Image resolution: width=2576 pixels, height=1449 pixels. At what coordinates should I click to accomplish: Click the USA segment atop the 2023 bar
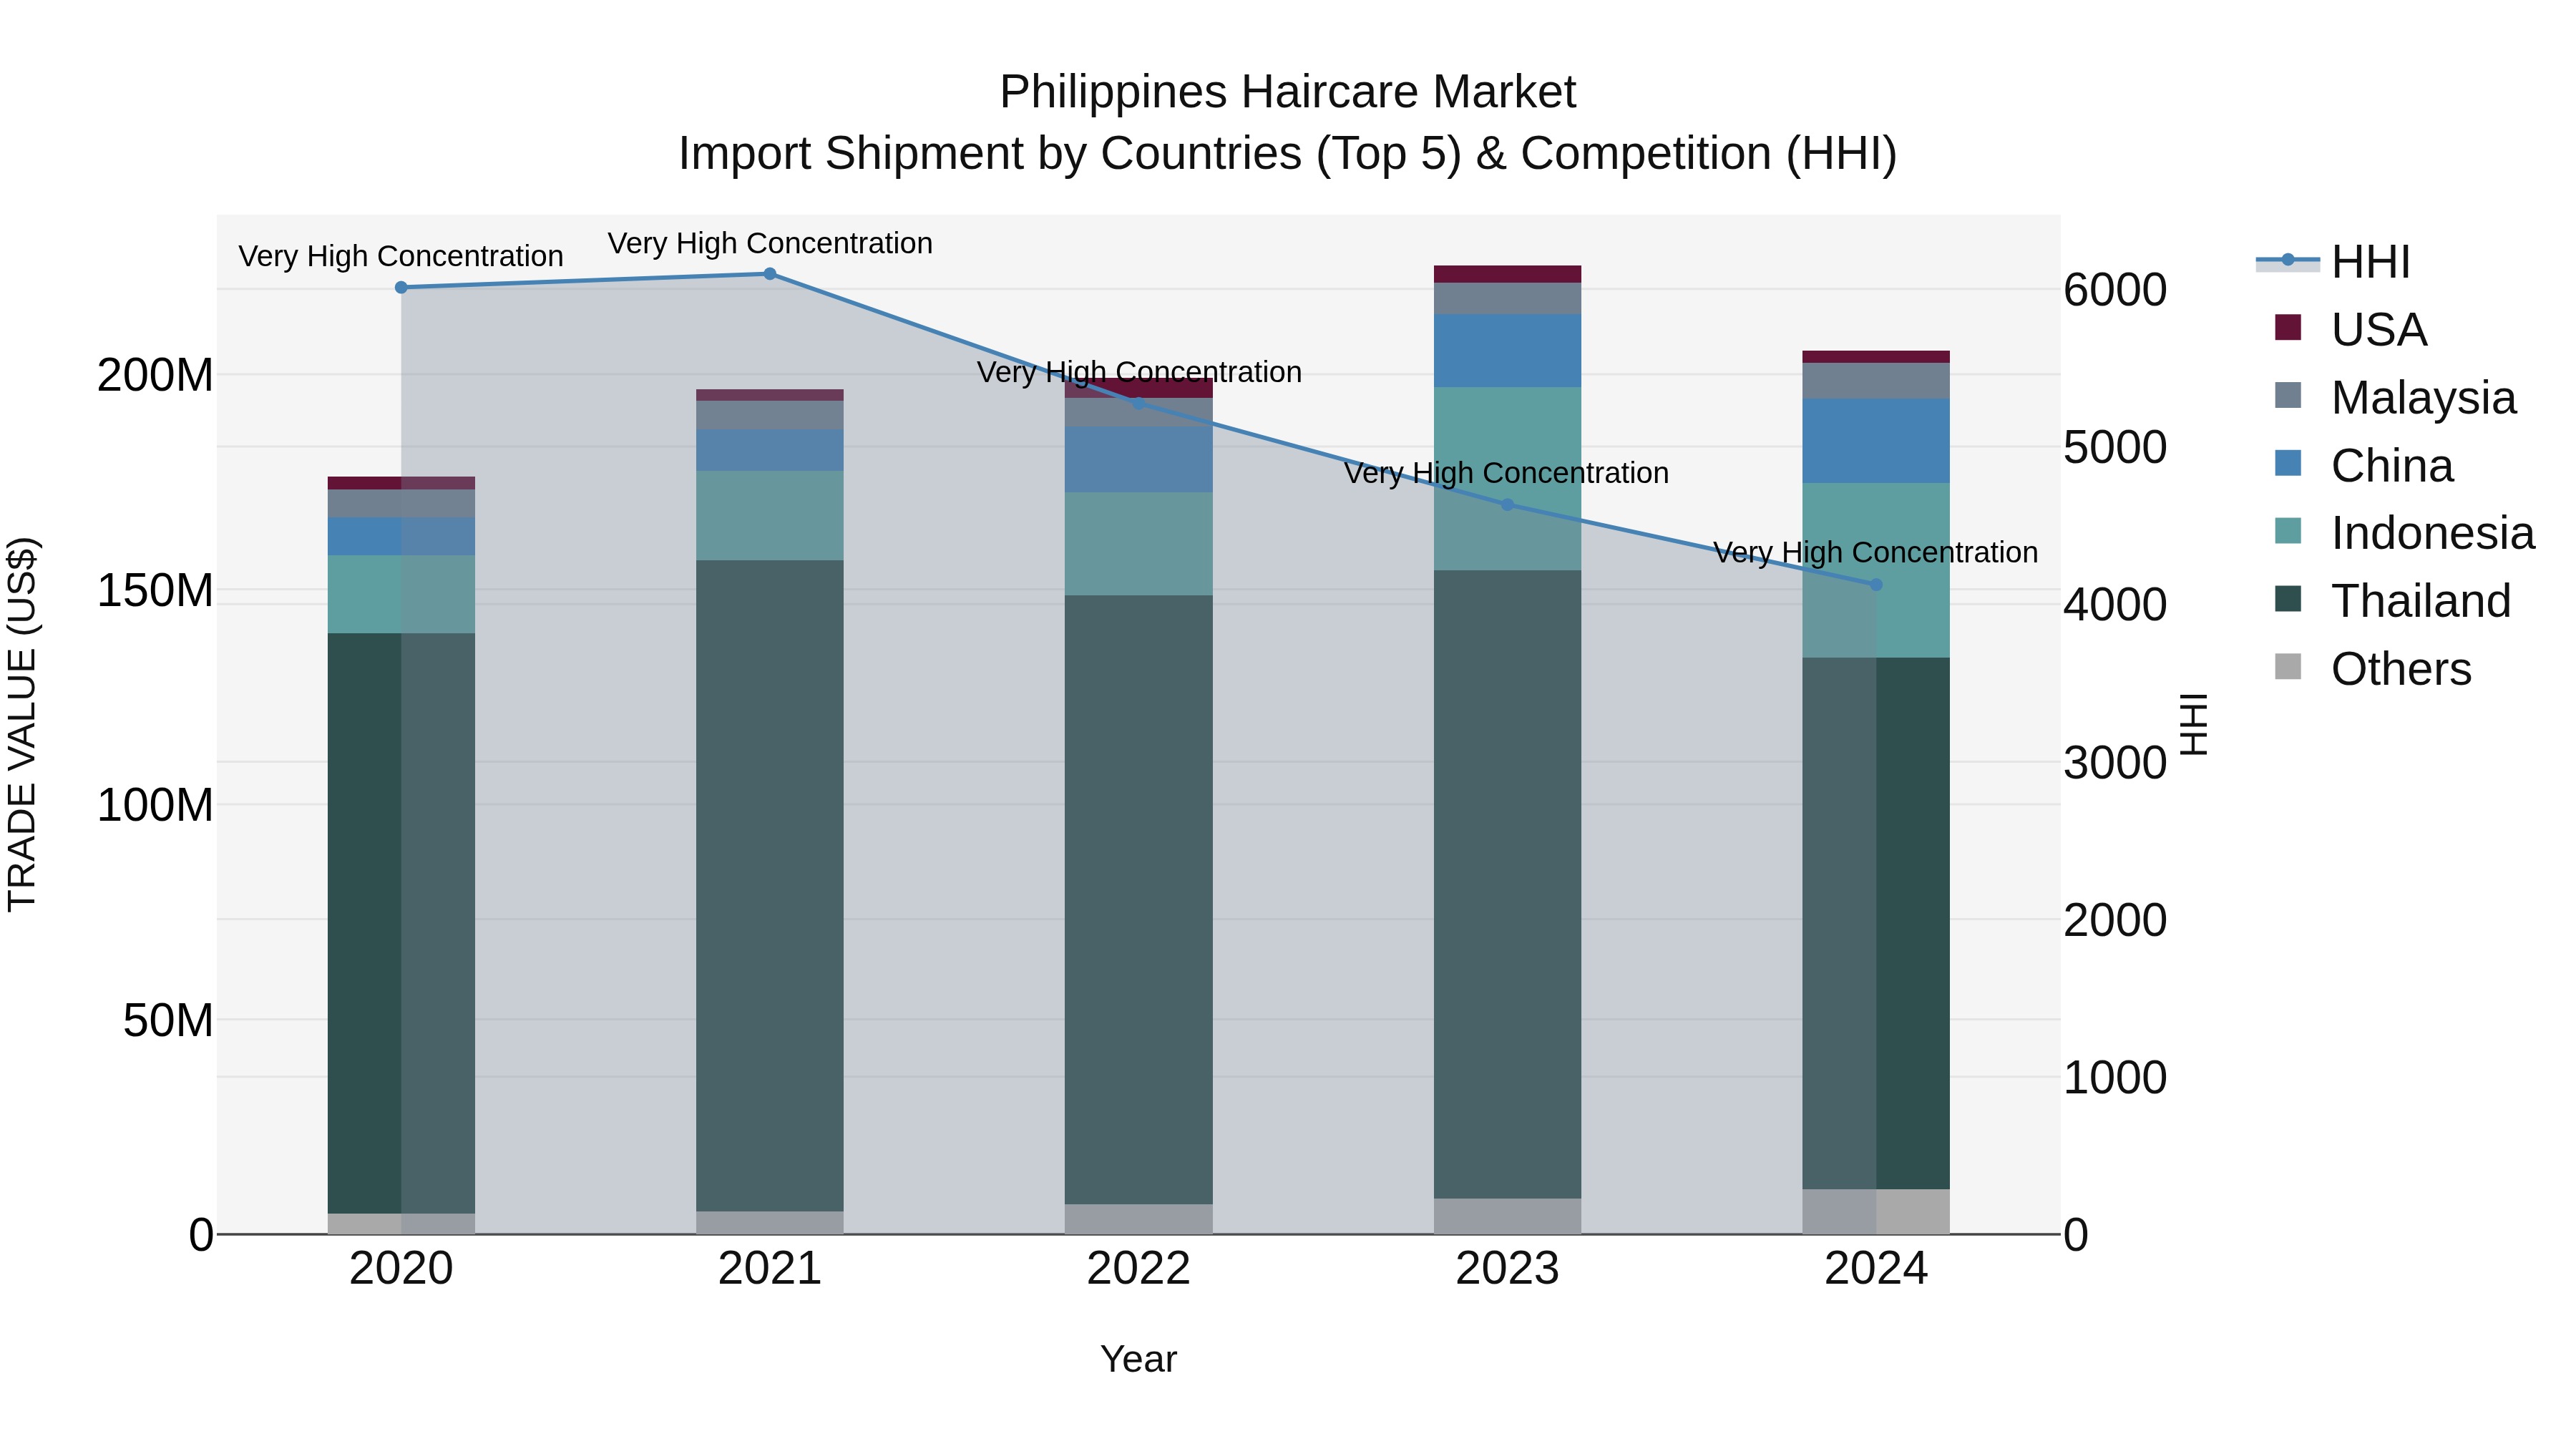[x=1508, y=274]
